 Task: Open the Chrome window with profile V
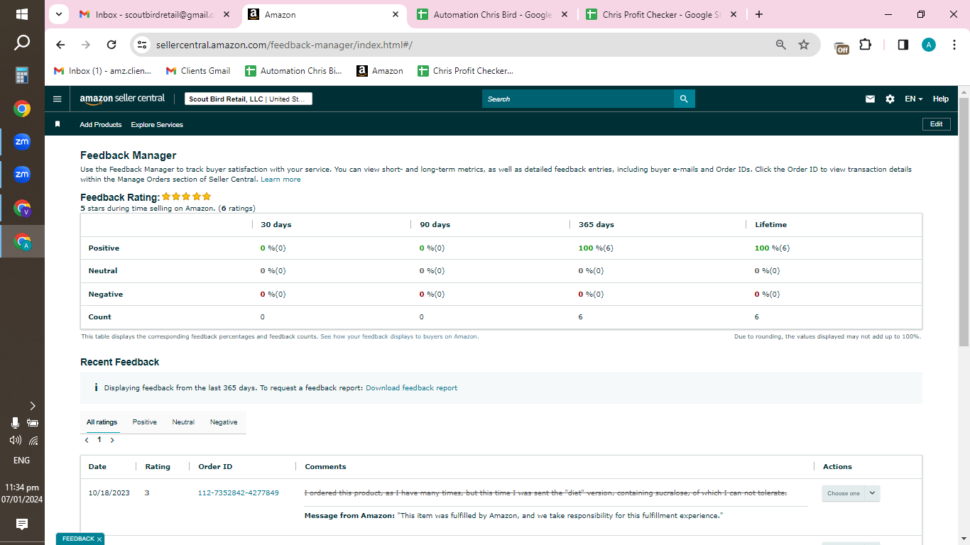pyautogui.click(x=22, y=209)
